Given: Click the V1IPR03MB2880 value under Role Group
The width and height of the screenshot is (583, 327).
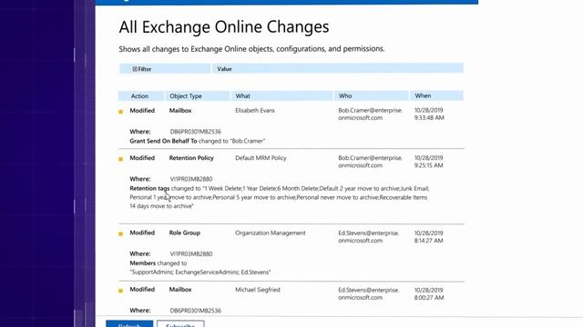Looking at the screenshot, I should [x=191, y=254].
